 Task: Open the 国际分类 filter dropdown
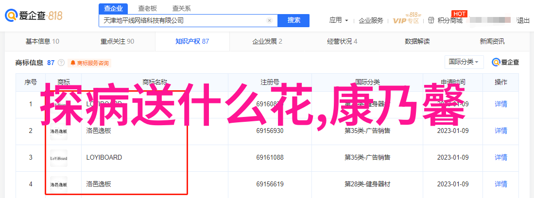point(464,62)
